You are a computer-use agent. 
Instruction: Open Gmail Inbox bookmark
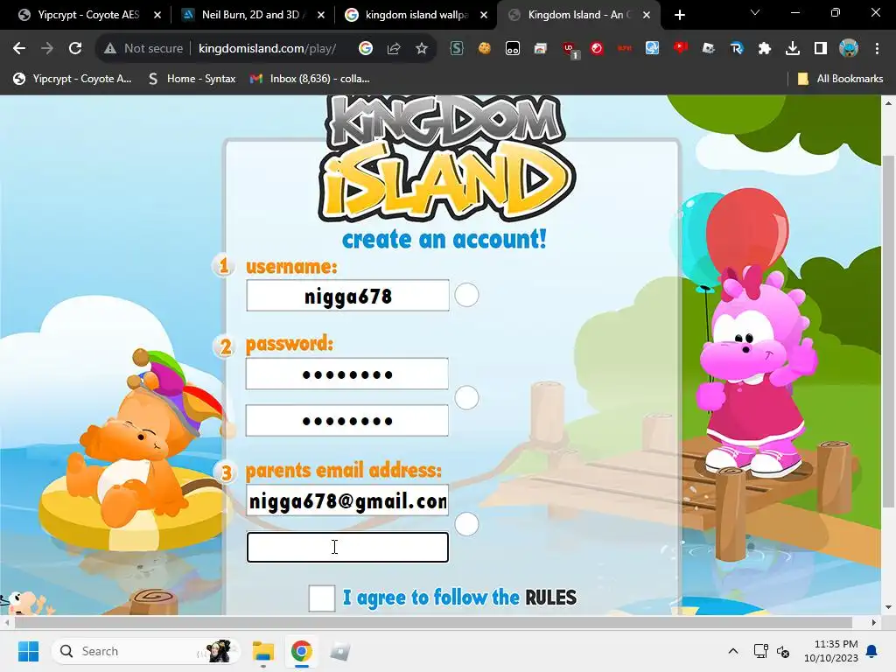click(310, 79)
